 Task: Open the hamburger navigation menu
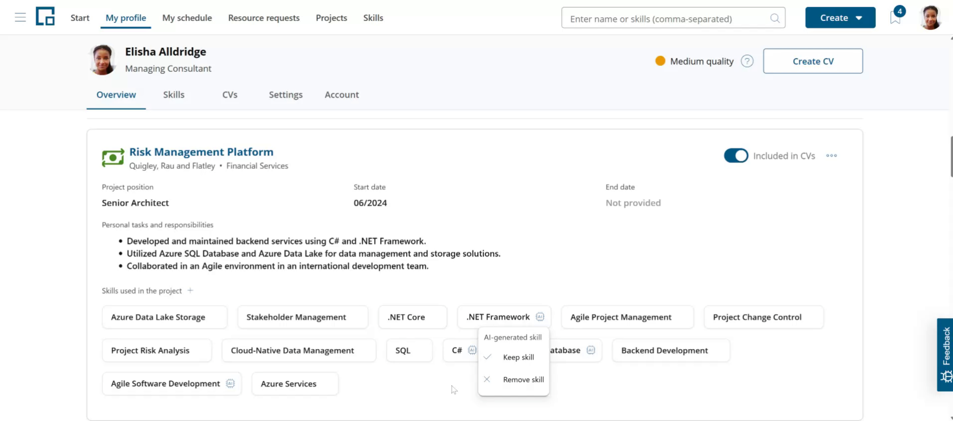pos(20,18)
